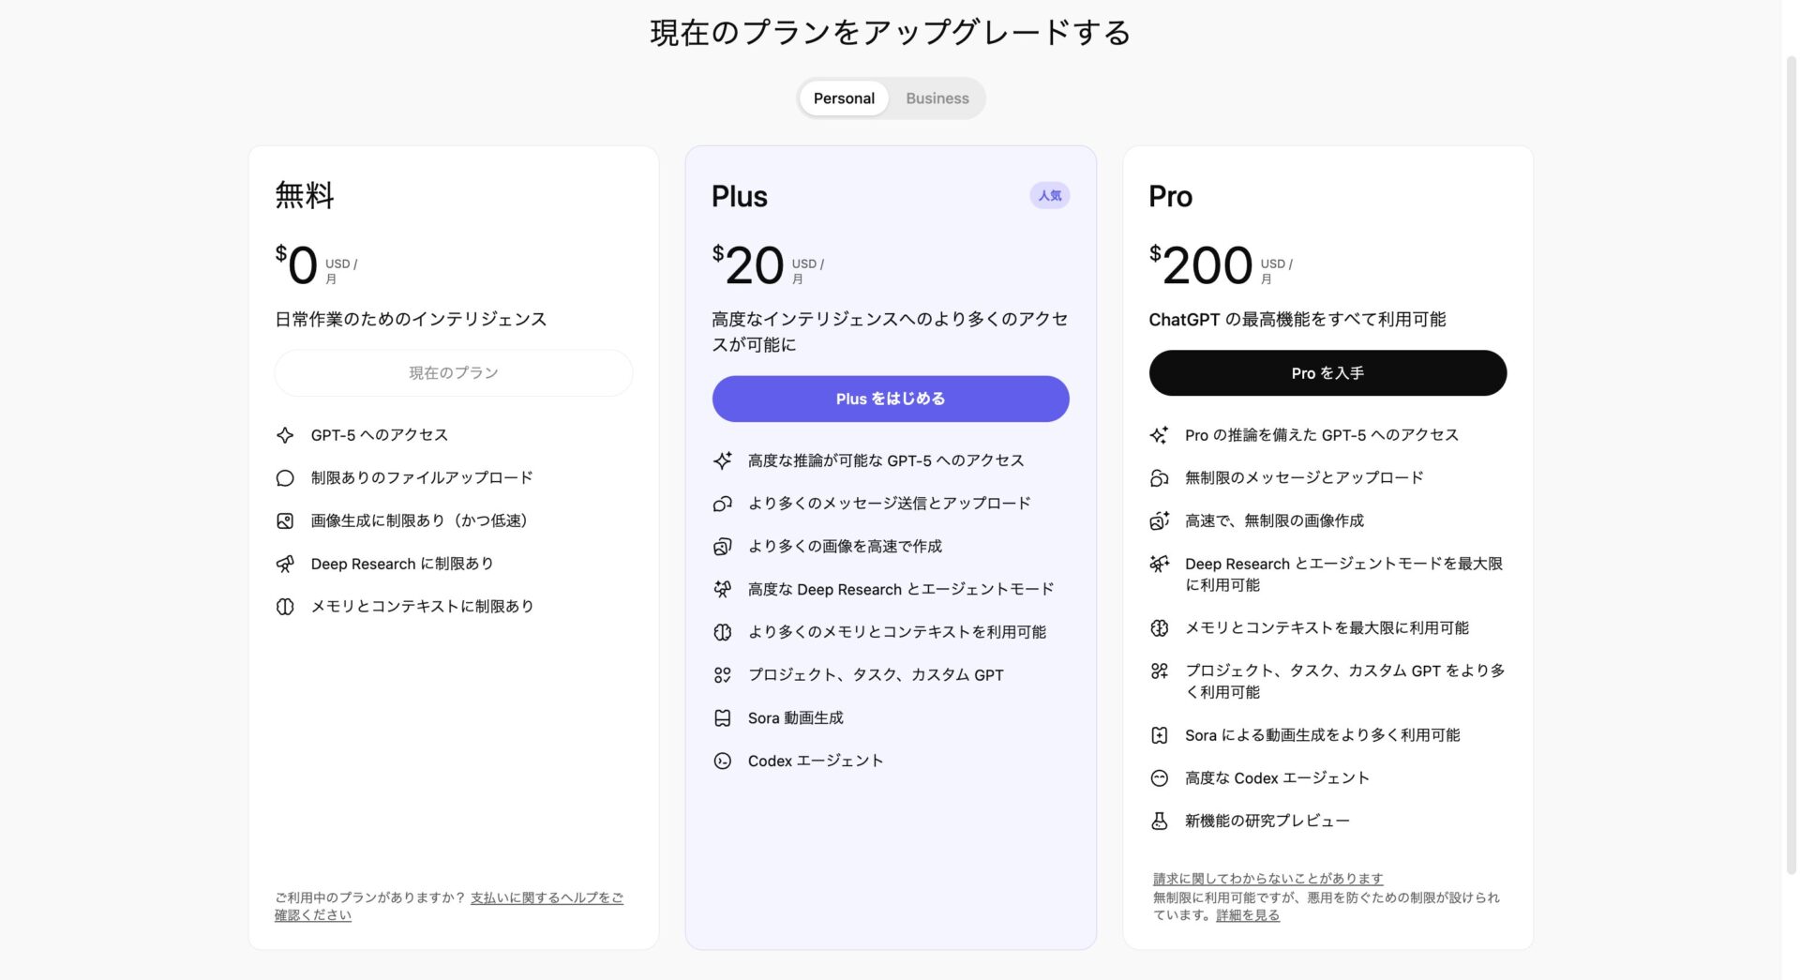Screen dimensions: 1800x980
Task: Select the image generation icon in Free plan
Action: [x=284, y=520]
